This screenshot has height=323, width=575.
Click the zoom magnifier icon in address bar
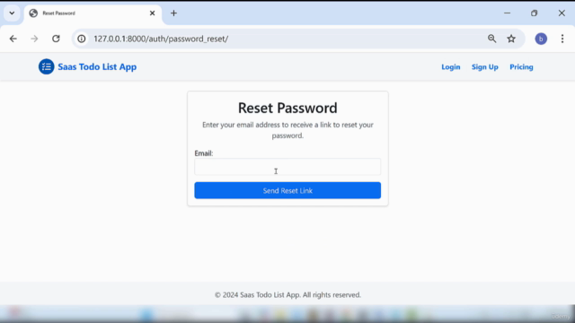click(491, 39)
